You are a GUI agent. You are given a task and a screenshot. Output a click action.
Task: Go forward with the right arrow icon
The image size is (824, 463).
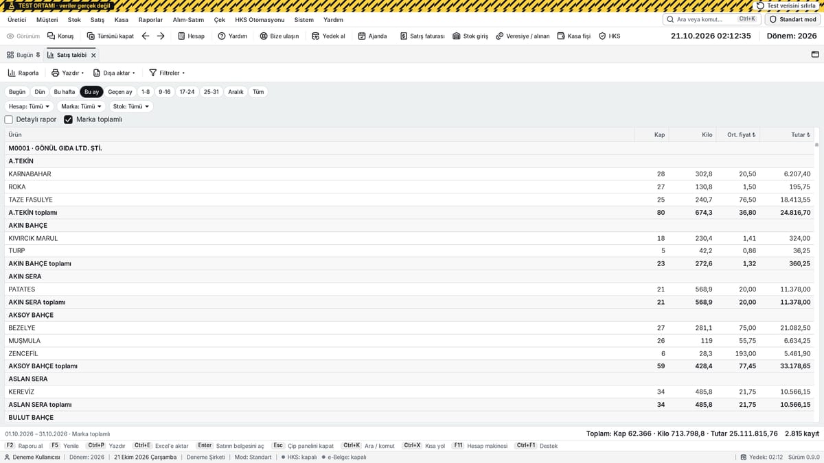(x=161, y=36)
